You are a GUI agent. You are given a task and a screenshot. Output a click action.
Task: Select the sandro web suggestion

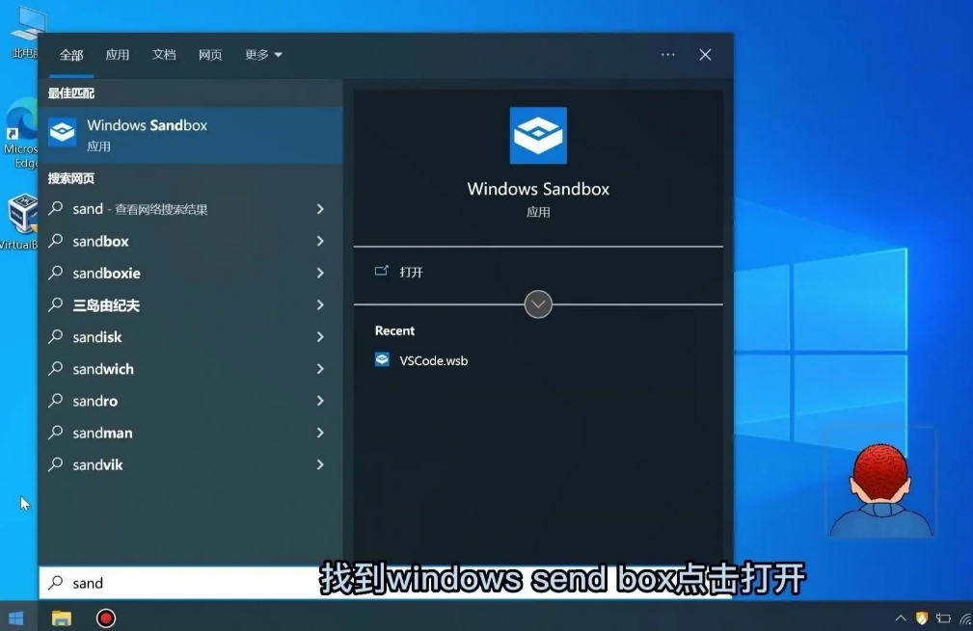coord(191,401)
